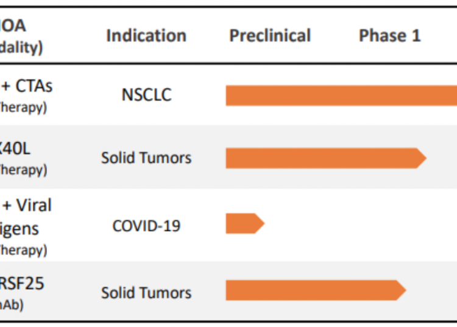This screenshot has height=327, width=457.
Task: Click the RSF25 row orange progress bar
Action: pyautogui.click(x=311, y=291)
